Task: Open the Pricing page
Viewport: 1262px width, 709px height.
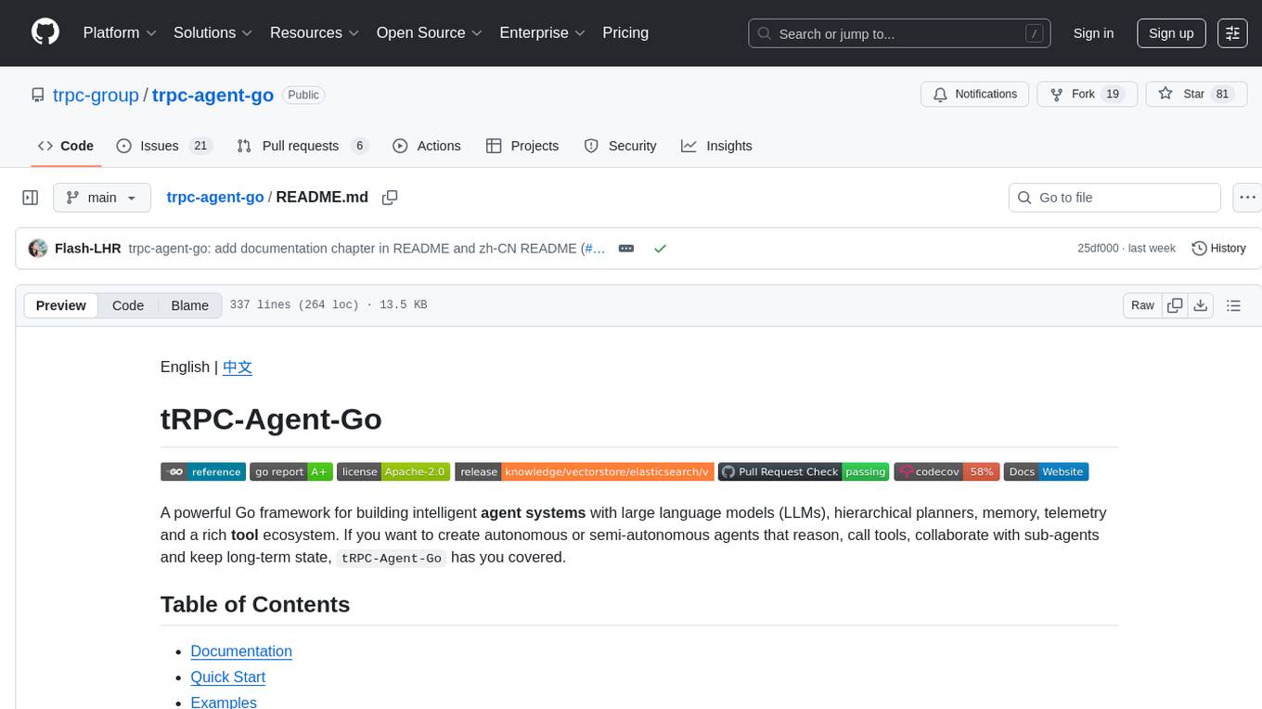Action: pos(625,32)
